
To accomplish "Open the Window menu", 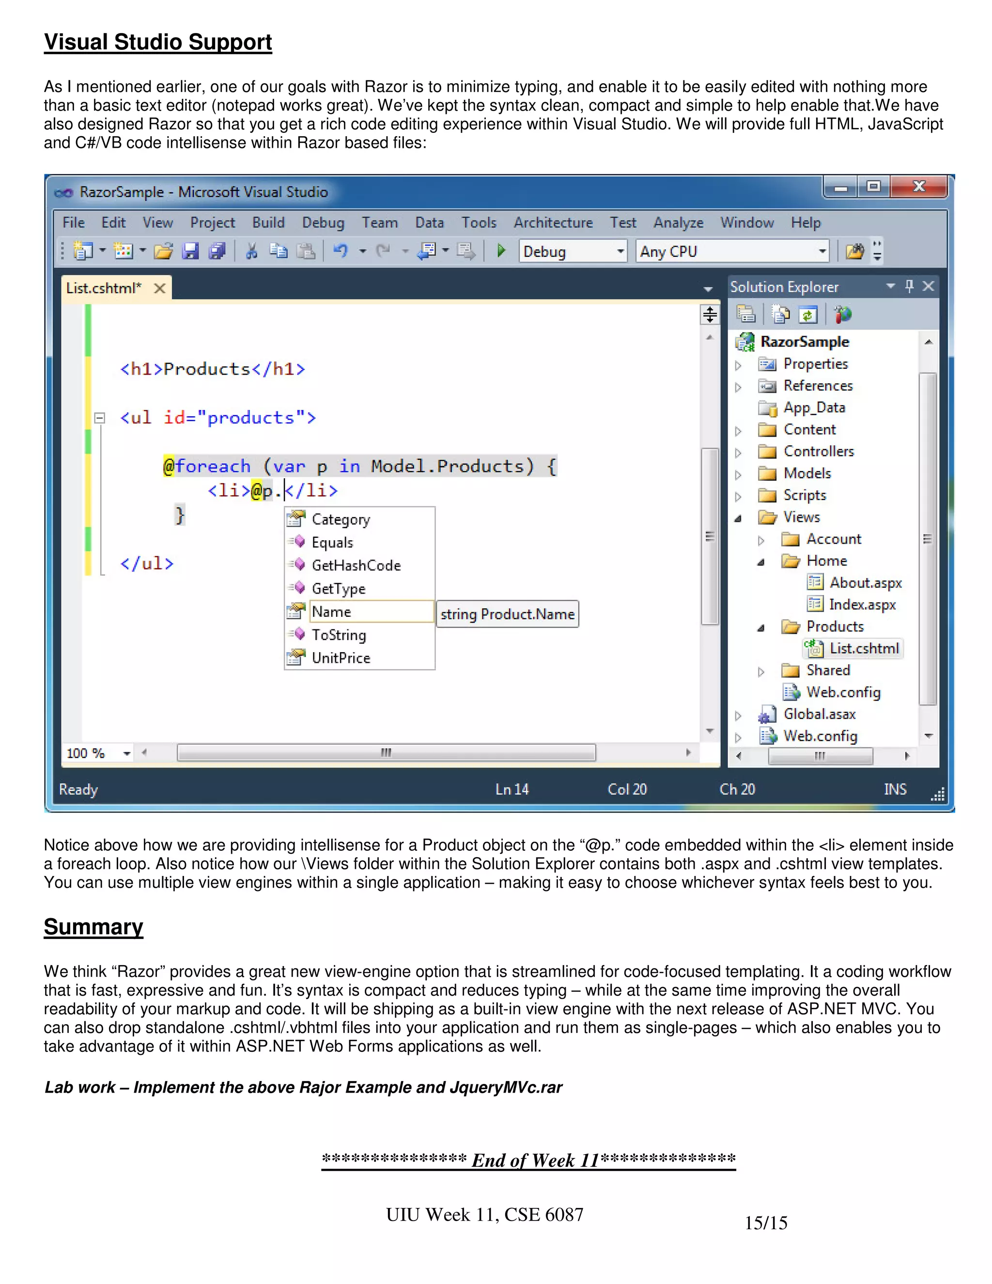I will 747,223.
